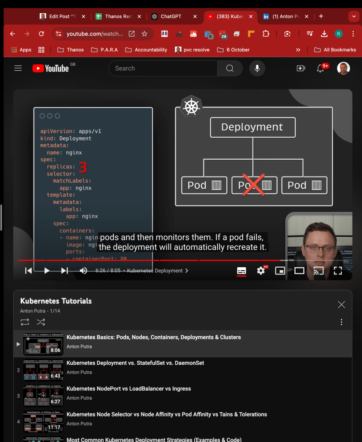Open YouTube notifications bell
The width and height of the screenshot is (362, 442).
[320, 68]
